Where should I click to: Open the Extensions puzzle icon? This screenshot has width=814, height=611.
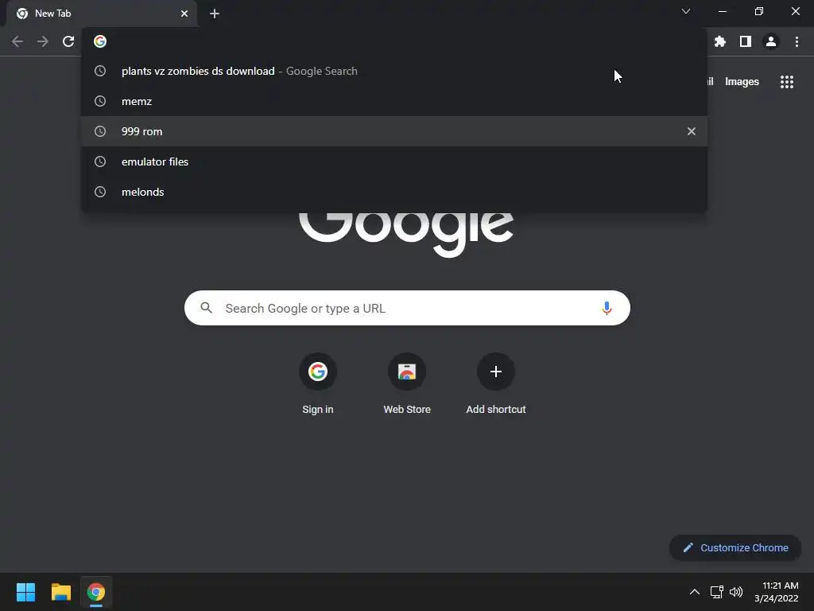[x=720, y=41]
